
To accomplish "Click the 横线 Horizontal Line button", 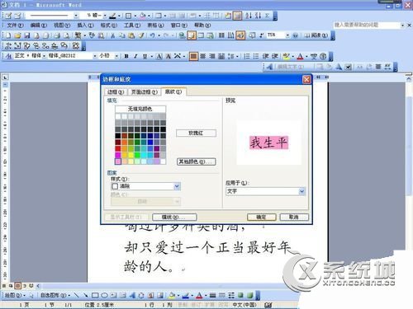I will point(174,217).
